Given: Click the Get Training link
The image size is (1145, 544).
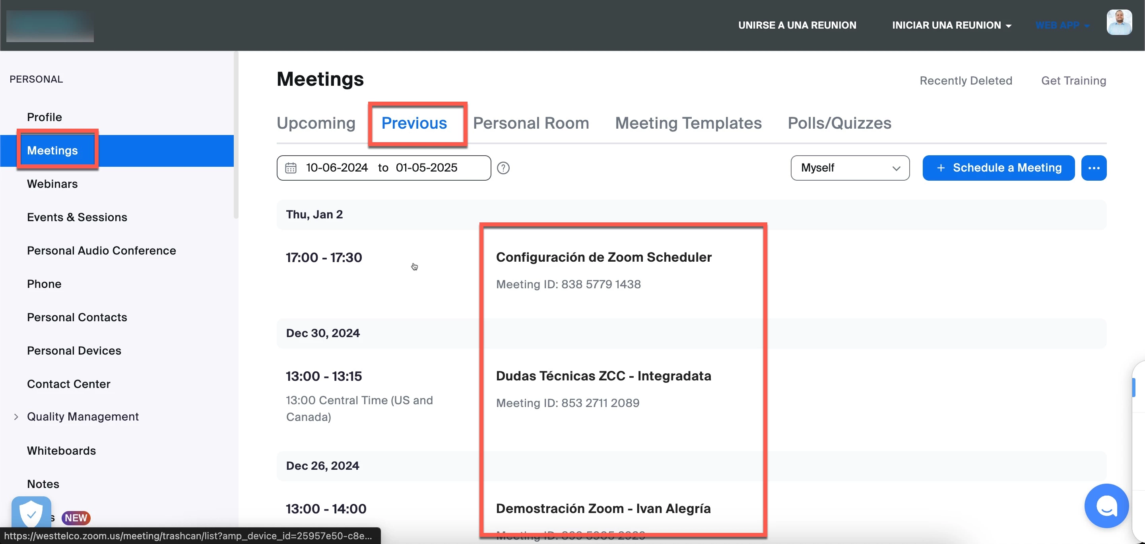Looking at the screenshot, I should click(x=1073, y=81).
